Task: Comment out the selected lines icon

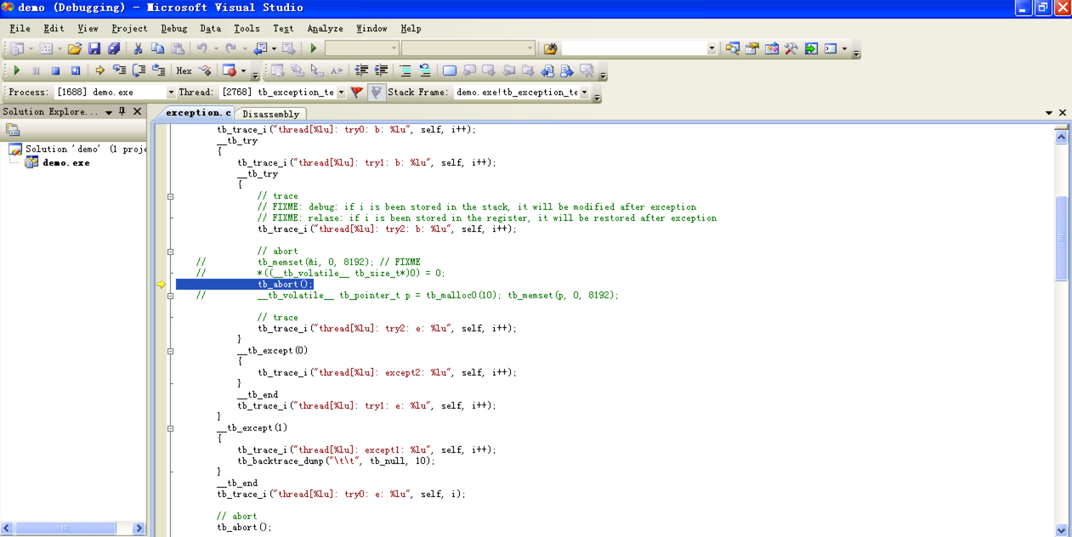Action: point(406,71)
